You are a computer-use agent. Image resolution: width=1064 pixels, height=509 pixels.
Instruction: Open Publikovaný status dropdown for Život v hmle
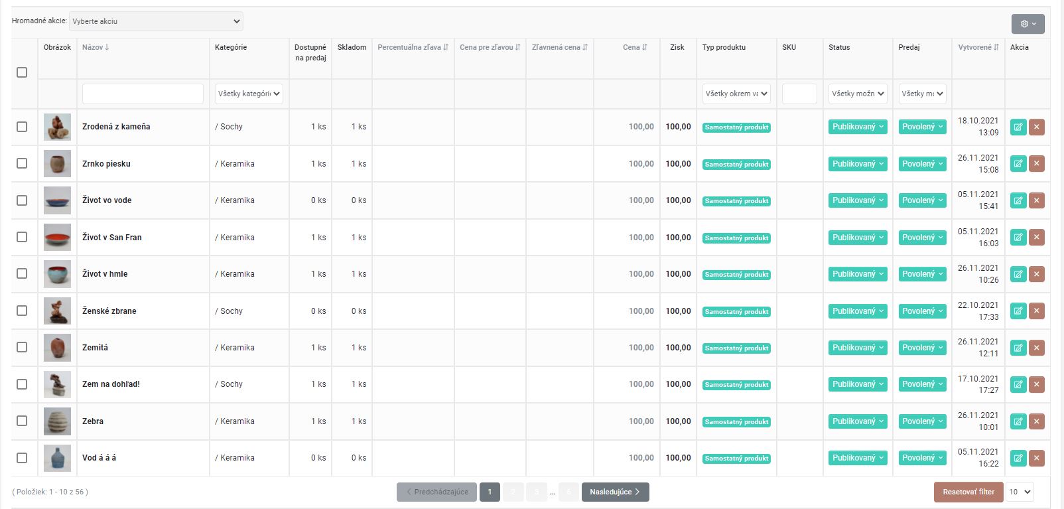(858, 274)
